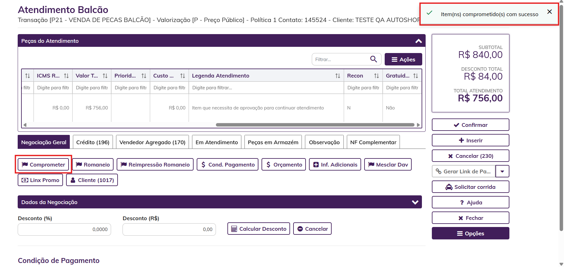Viewport: 564px width, 267px height.
Task: Sort by Custo column
Action: pos(183,76)
